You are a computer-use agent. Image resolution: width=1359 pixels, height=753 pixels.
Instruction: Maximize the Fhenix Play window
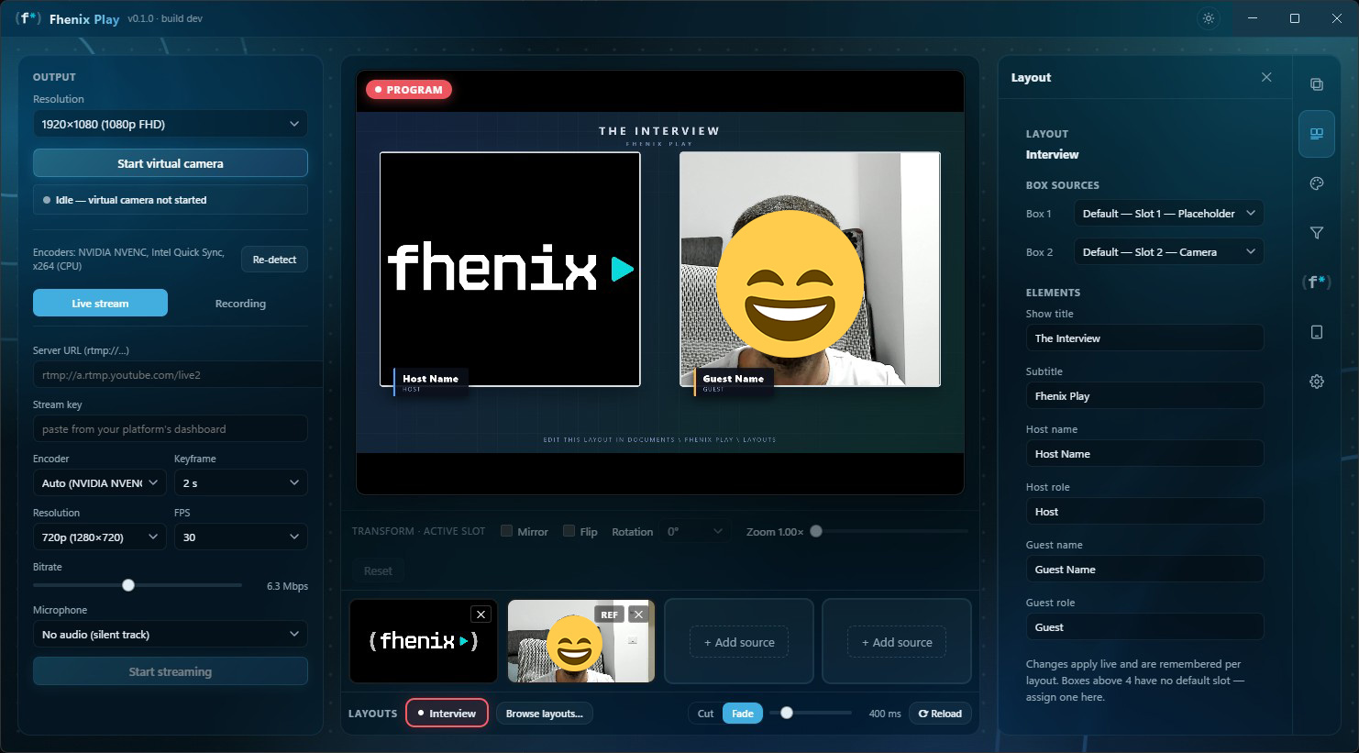click(1295, 18)
